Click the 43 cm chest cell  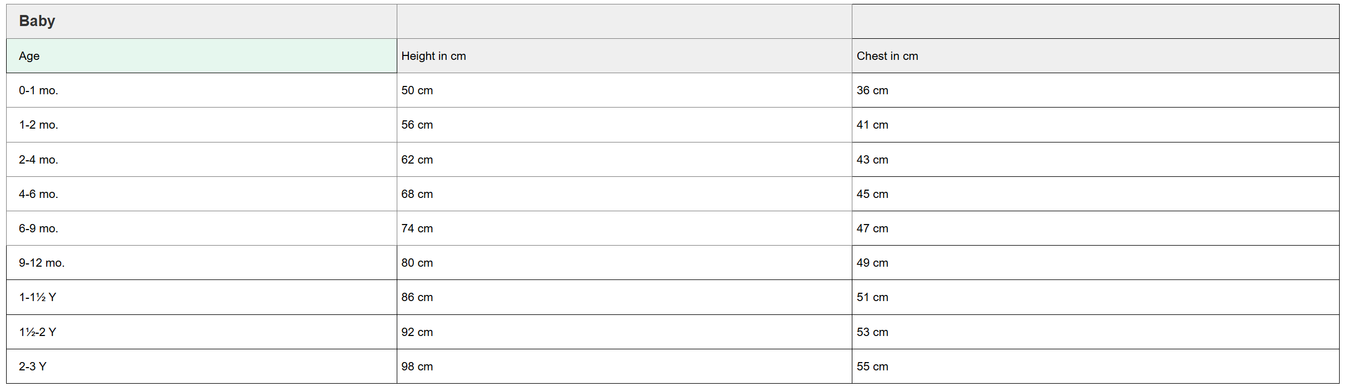pos(872,160)
